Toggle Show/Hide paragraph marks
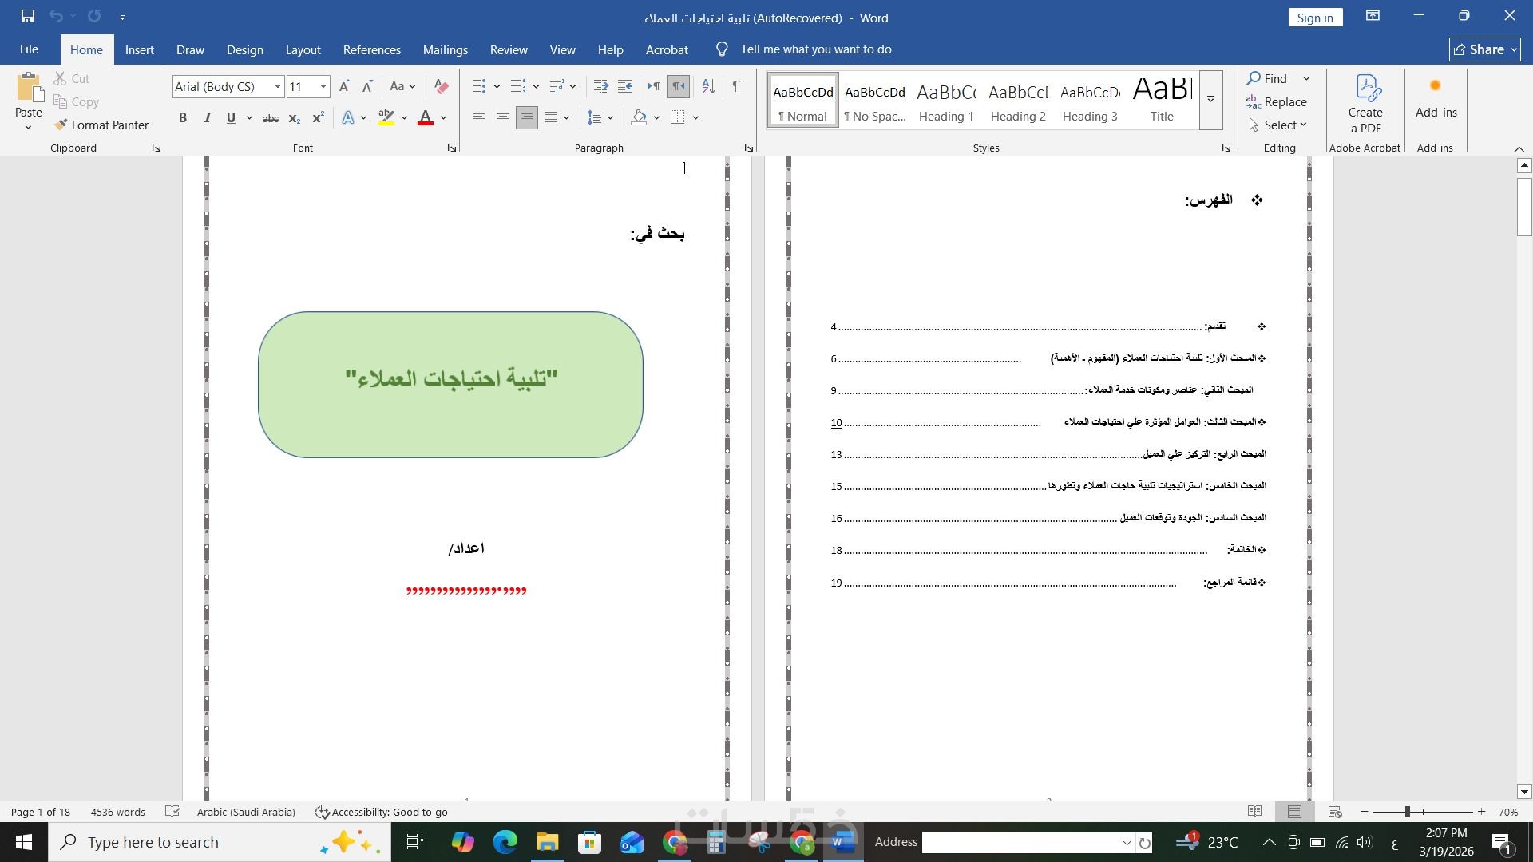Screen dimensions: 1533x862 pyautogui.click(x=736, y=86)
